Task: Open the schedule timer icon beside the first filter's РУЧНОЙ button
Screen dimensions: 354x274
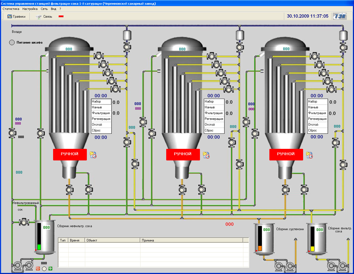Action: pyautogui.click(x=93, y=155)
